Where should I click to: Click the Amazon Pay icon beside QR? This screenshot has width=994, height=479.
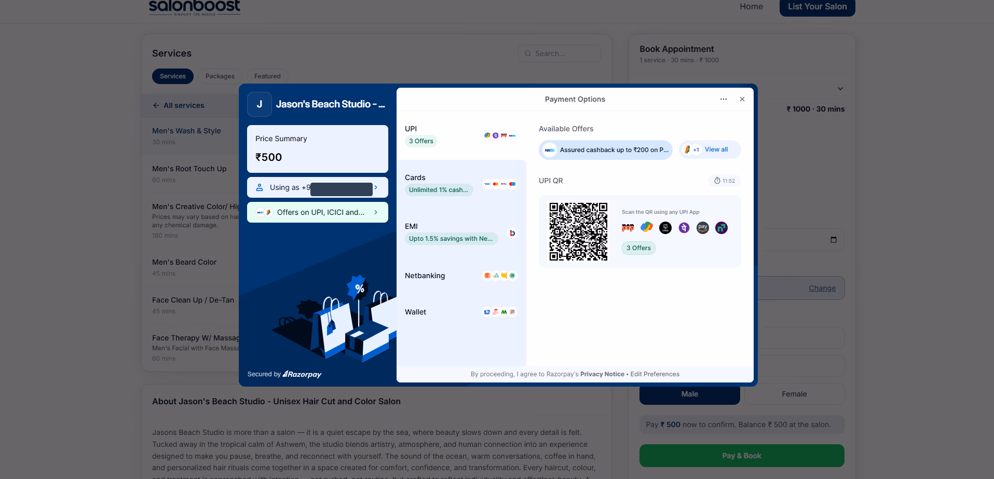click(x=703, y=228)
